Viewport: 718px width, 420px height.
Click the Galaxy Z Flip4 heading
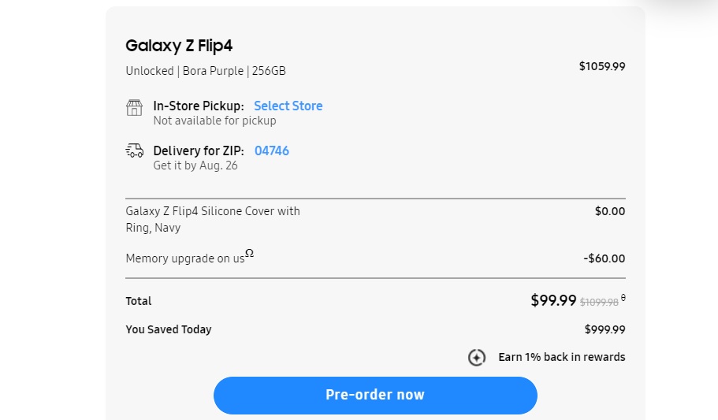click(x=179, y=46)
